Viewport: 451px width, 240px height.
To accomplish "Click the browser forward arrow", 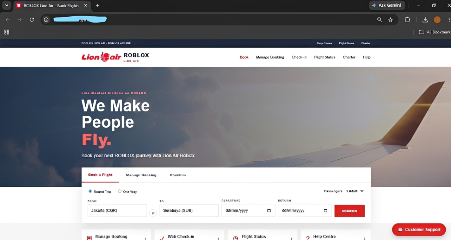I will point(20,20).
